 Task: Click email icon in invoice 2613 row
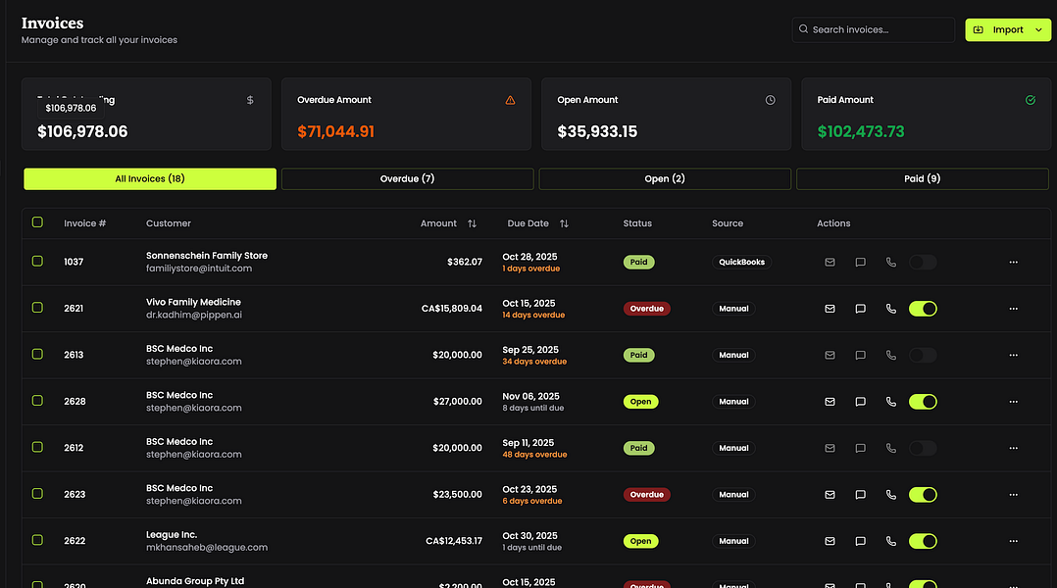pyautogui.click(x=830, y=355)
